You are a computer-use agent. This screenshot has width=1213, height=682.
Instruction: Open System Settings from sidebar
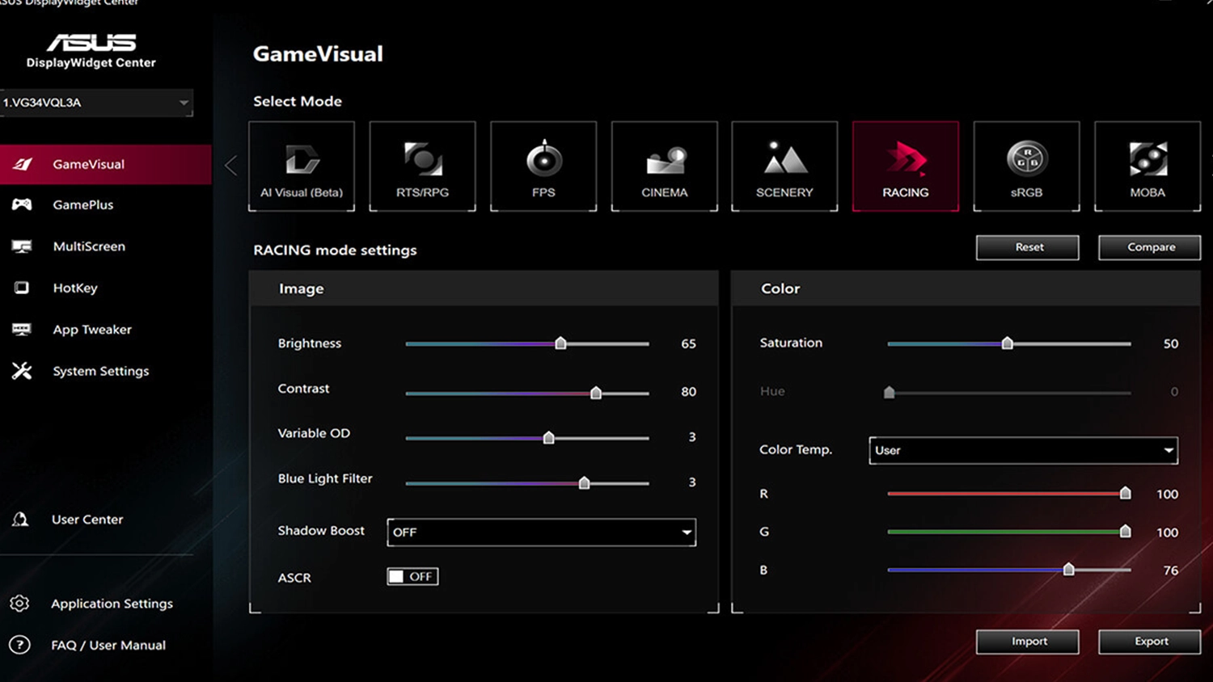101,371
